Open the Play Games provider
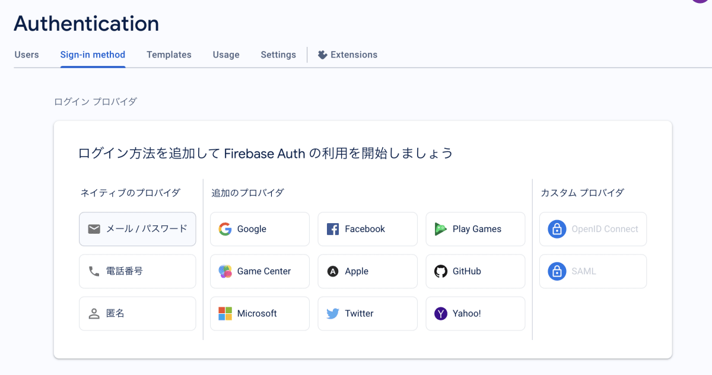The width and height of the screenshot is (712, 375). click(x=475, y=229)
